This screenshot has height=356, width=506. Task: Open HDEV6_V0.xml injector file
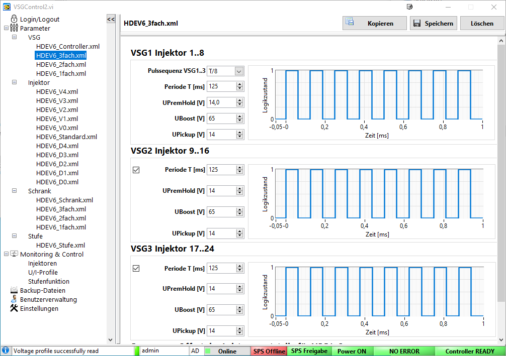(57, 128)
